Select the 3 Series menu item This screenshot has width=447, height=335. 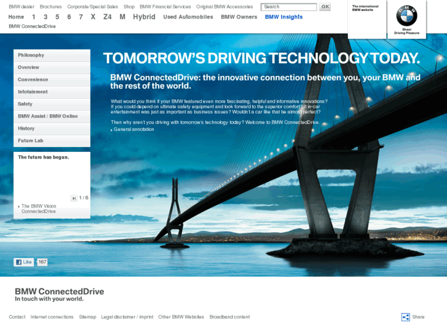tap(45, 17)
